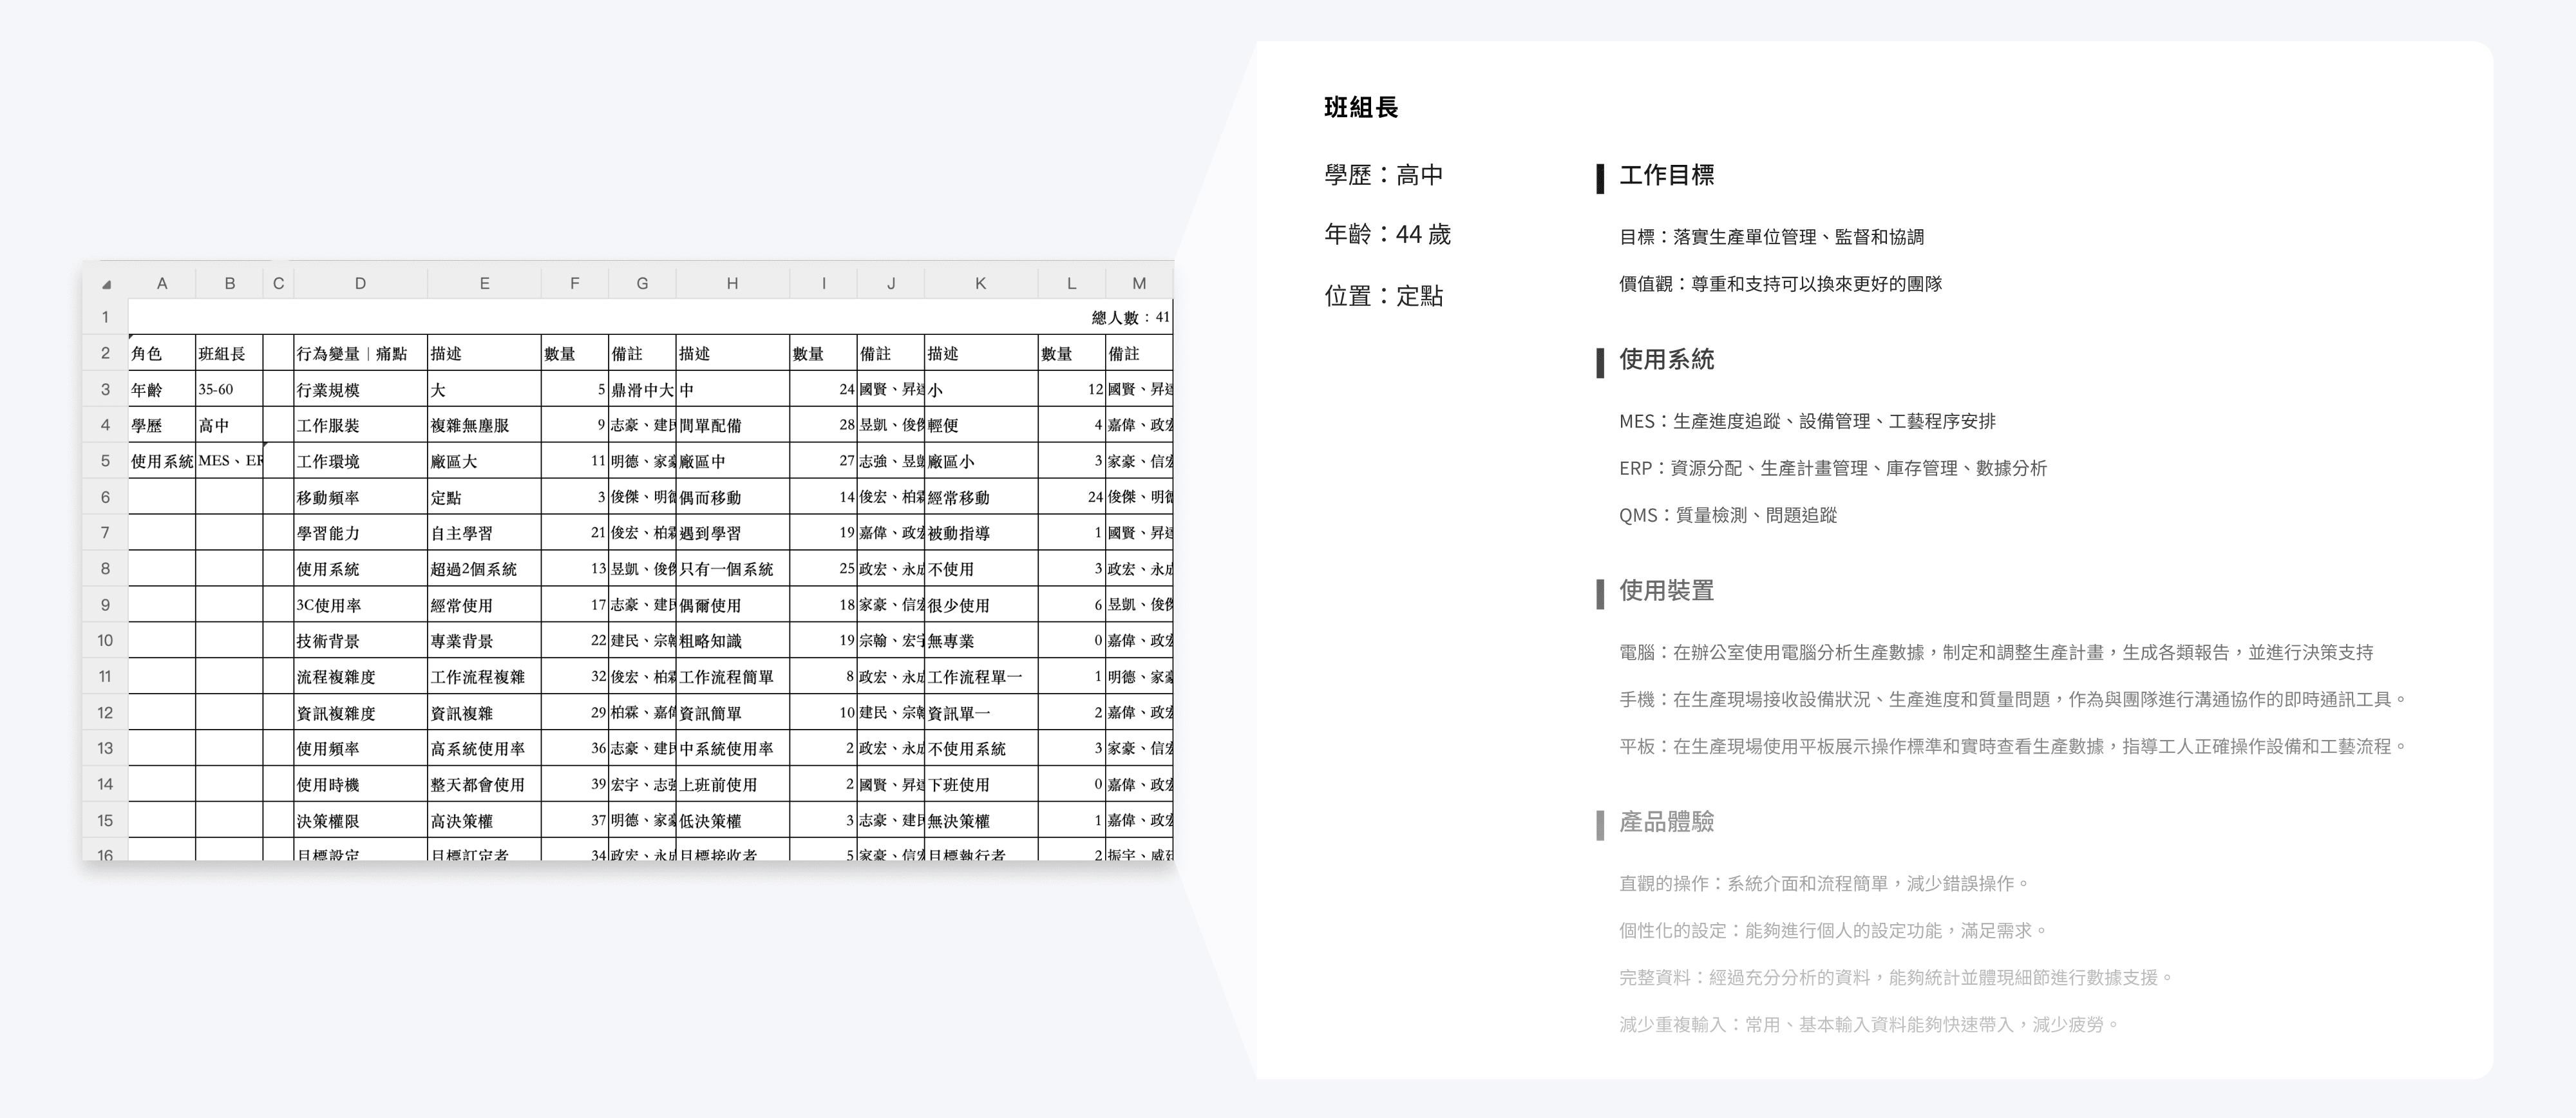Select column D header

(x=360, y=284)
